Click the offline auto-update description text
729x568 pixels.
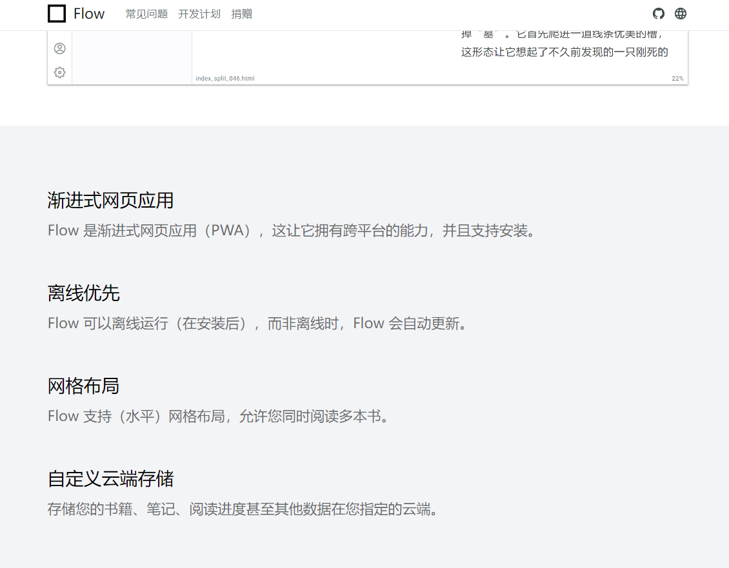[x=257, y=324]
